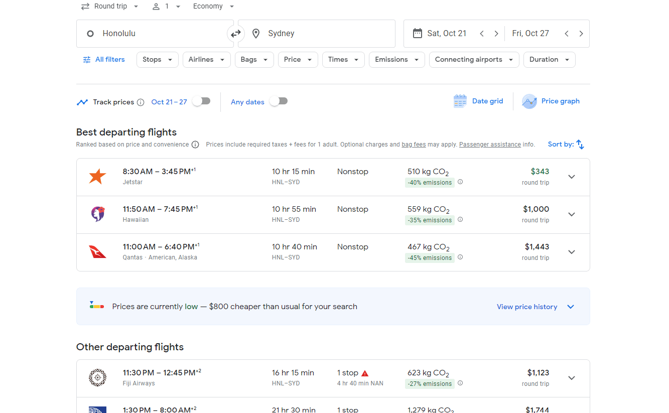Click the Sort by label
The height and width of the screenshot is (413, 669).
point(561,145)
